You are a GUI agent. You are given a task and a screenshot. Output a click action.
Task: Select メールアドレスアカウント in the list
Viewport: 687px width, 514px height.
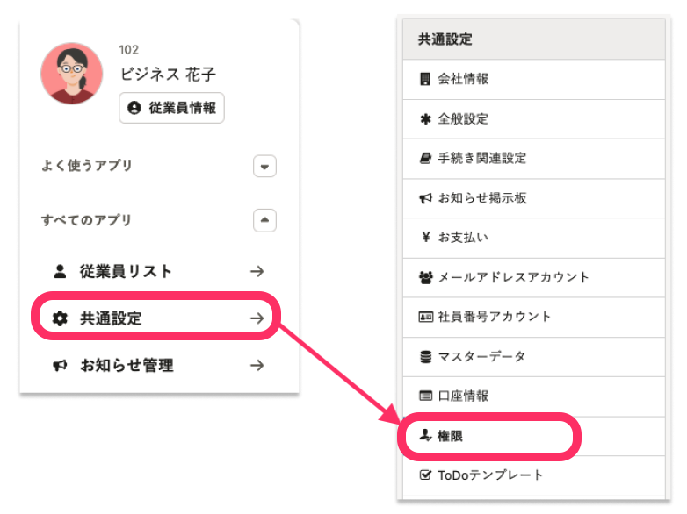tap(513, 277)
